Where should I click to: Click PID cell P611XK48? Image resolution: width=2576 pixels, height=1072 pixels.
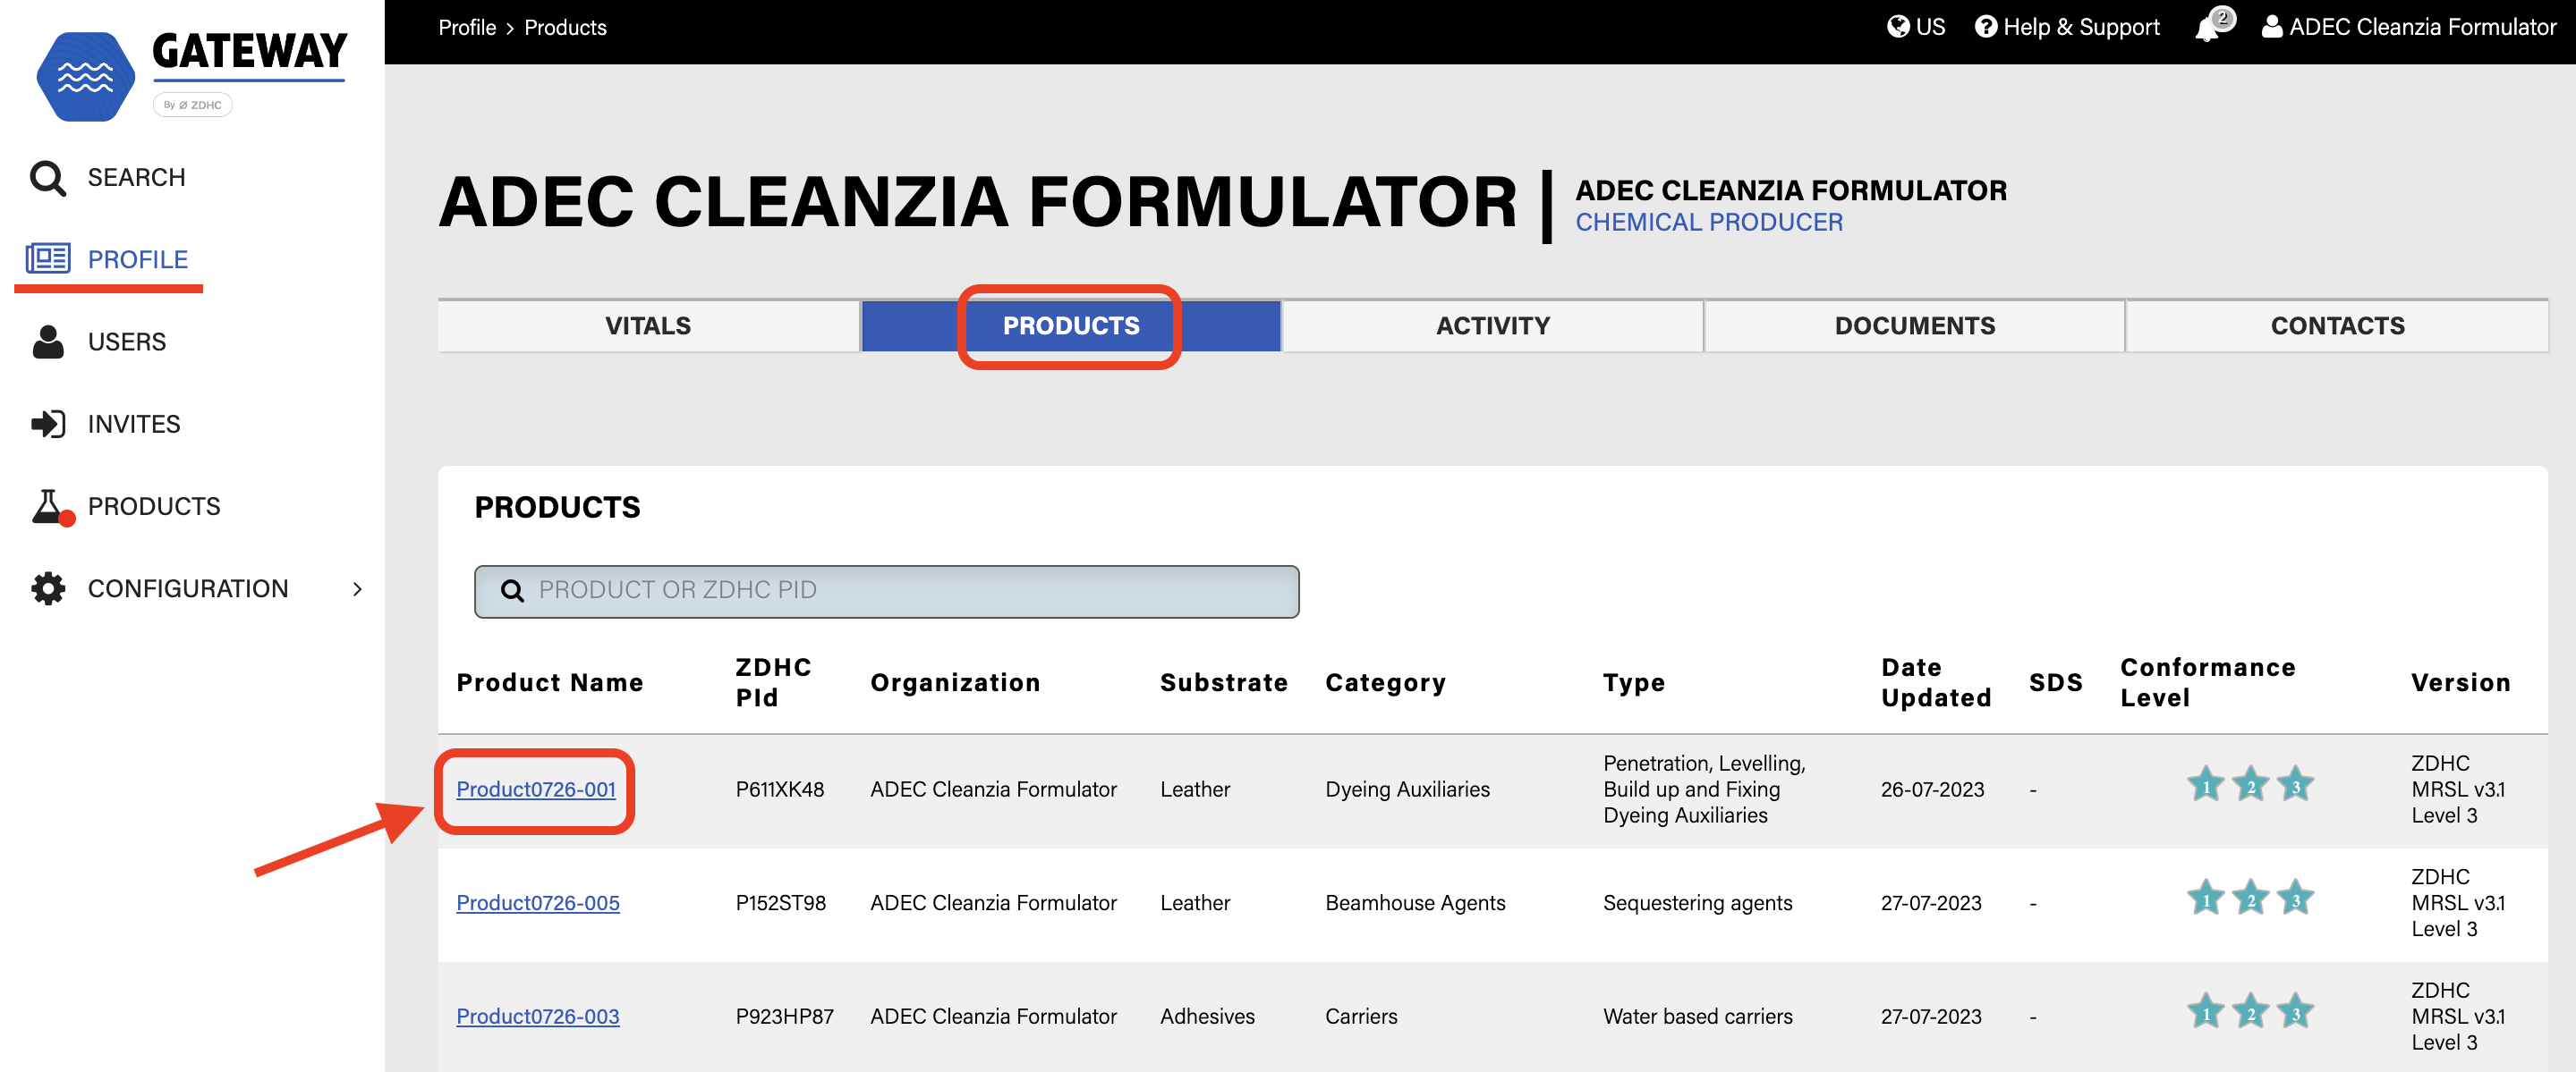[x=780, y=789]
